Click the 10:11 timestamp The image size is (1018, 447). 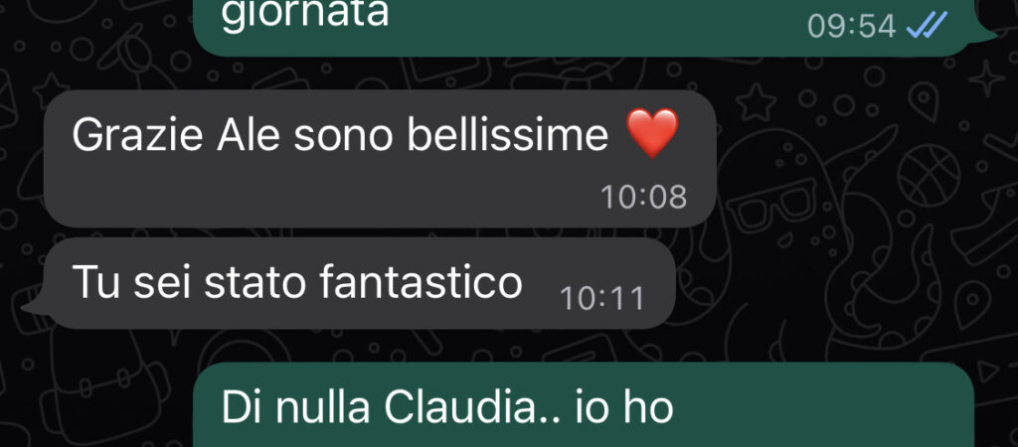[601, 299]
